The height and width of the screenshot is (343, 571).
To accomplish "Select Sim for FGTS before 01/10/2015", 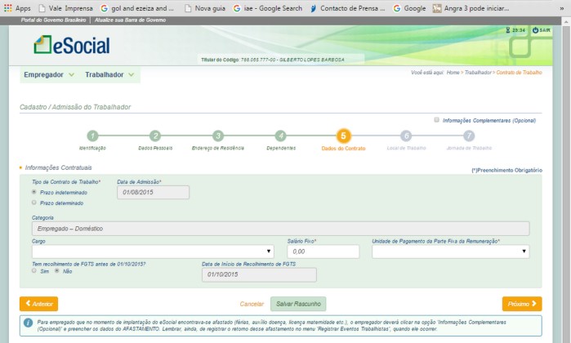I will coord(34,270).
